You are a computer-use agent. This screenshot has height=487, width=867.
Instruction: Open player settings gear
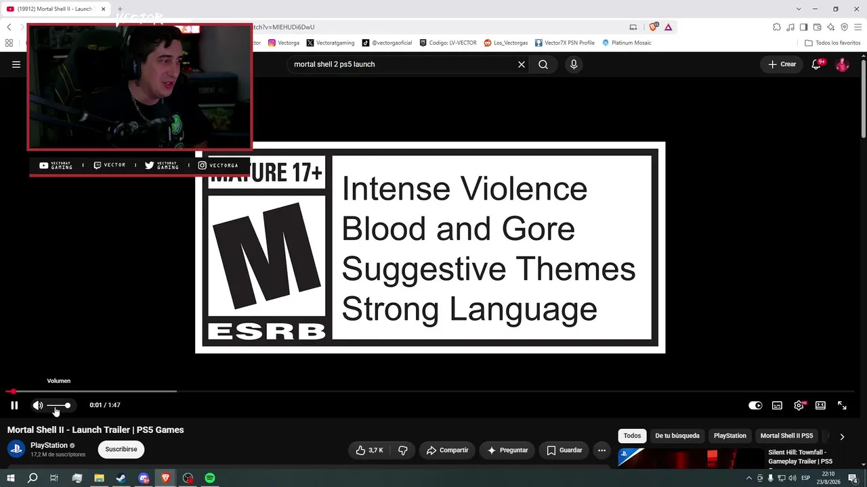tap(799, 405)
